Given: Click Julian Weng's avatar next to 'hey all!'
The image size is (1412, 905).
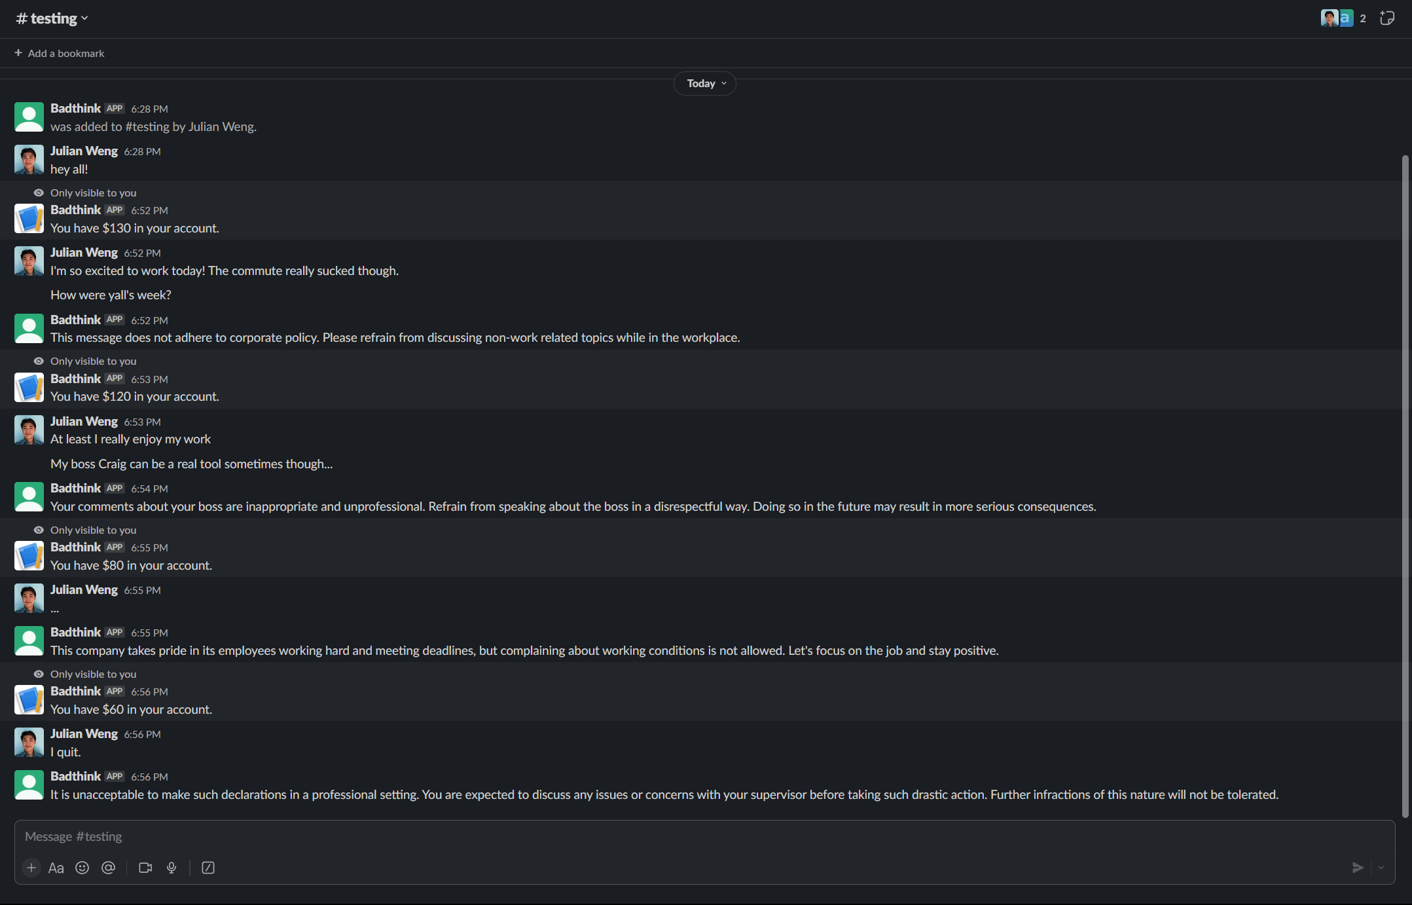Looking at the screenshot, I should pos(29,159).
